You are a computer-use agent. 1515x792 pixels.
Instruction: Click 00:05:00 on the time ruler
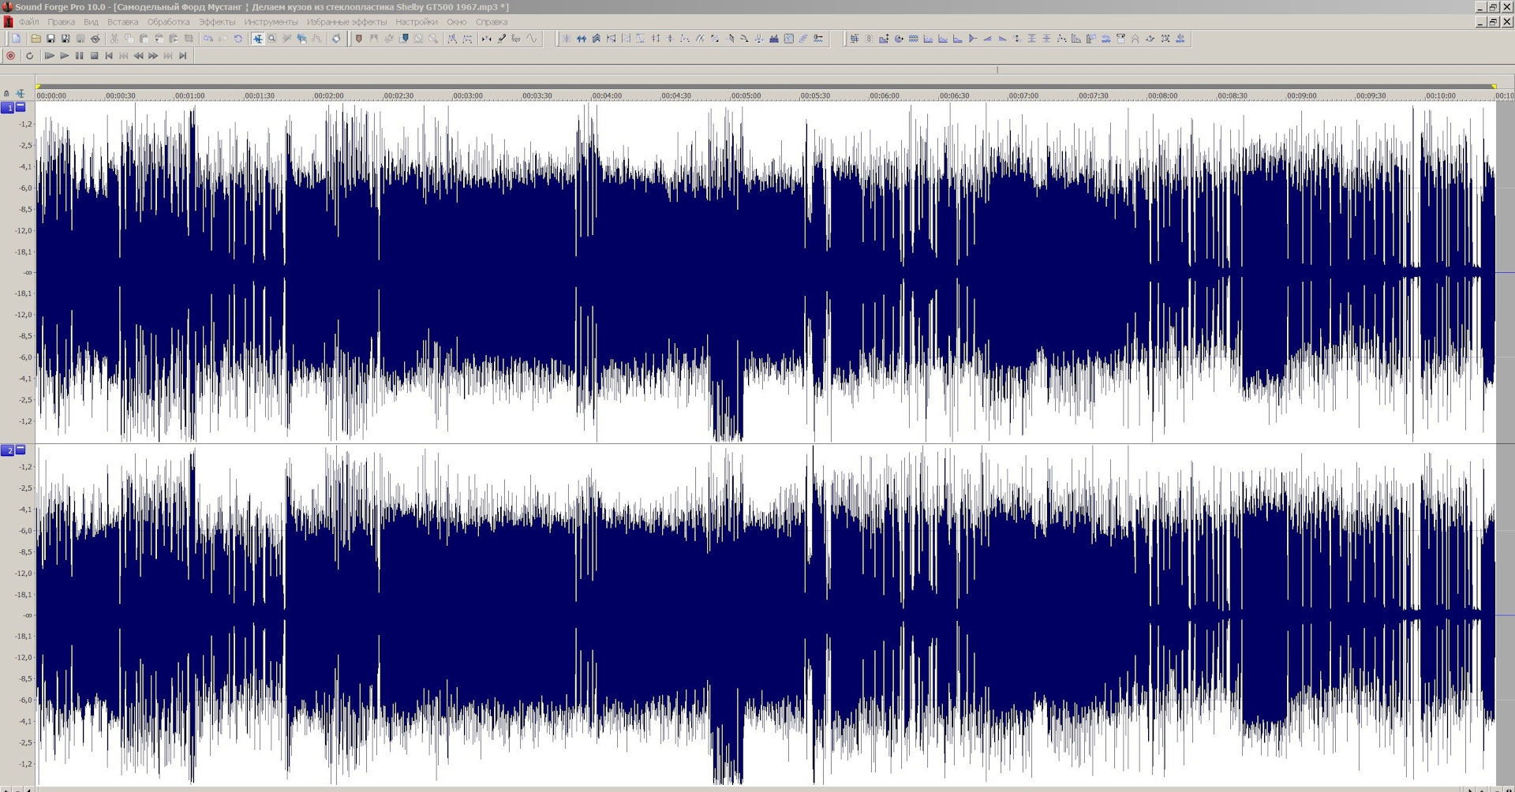746,95
